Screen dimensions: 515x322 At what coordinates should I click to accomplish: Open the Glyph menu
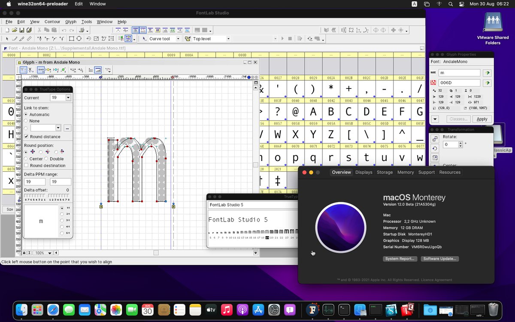point(71,21)
